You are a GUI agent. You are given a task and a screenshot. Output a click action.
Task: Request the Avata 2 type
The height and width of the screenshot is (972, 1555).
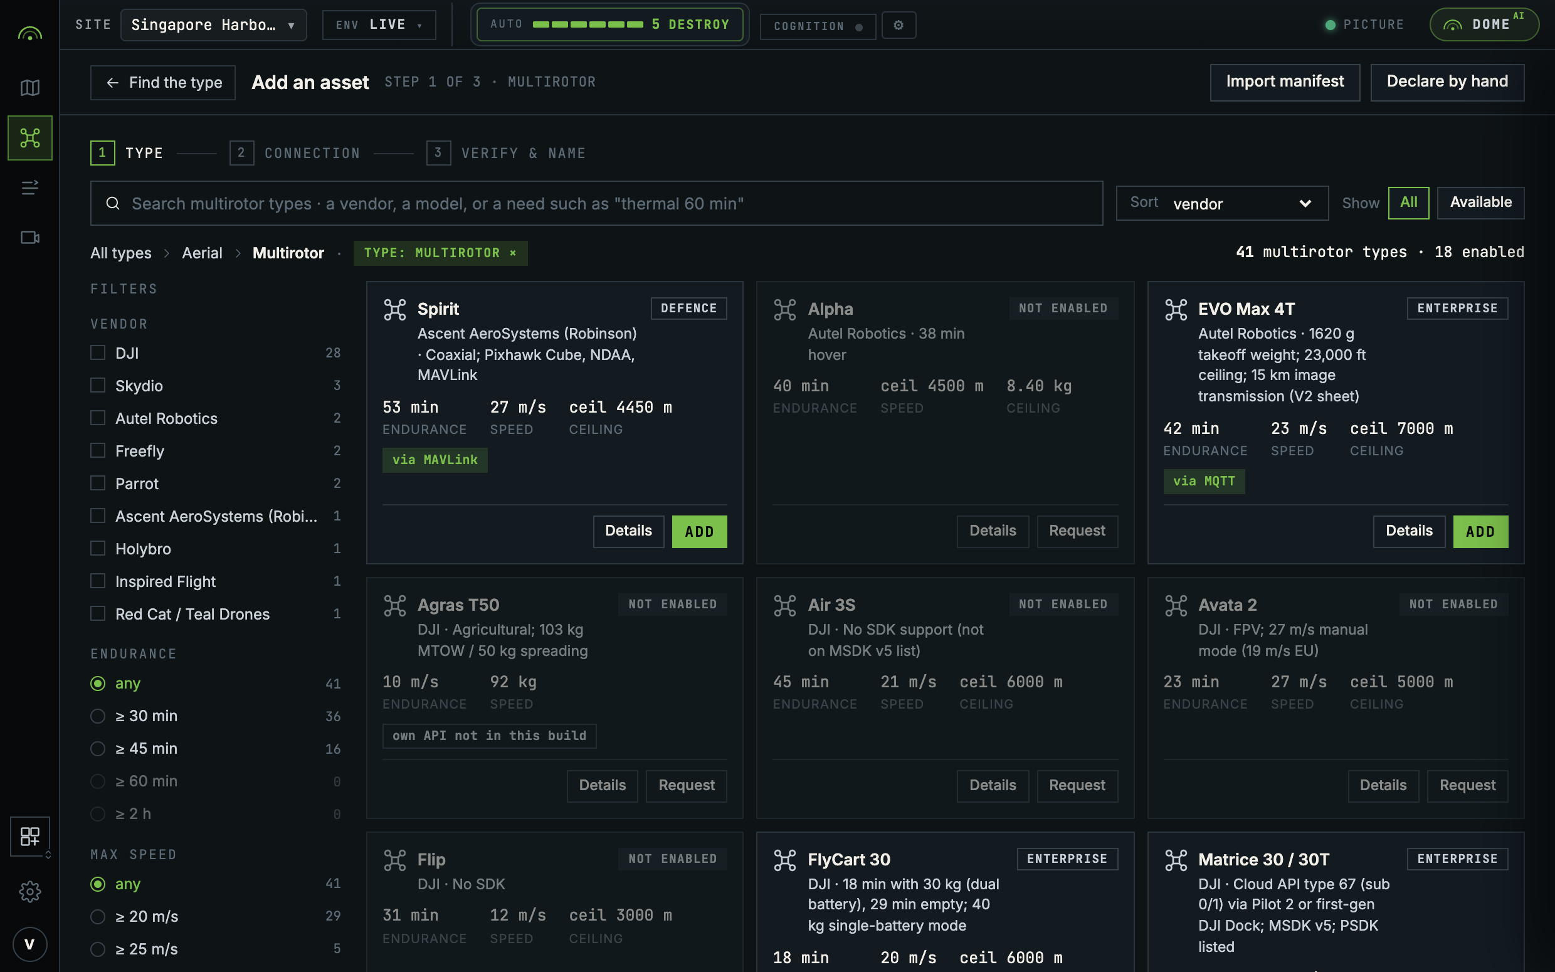[x=1467, y=786]
